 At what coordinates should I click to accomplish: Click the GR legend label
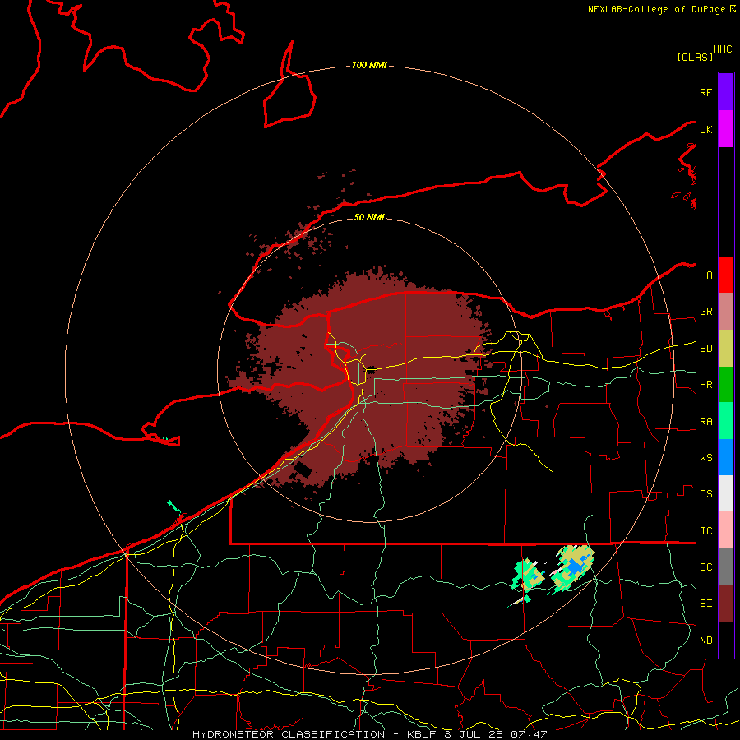point(705,312)
